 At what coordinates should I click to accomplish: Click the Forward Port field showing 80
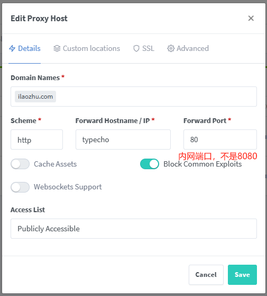[220, 140]
